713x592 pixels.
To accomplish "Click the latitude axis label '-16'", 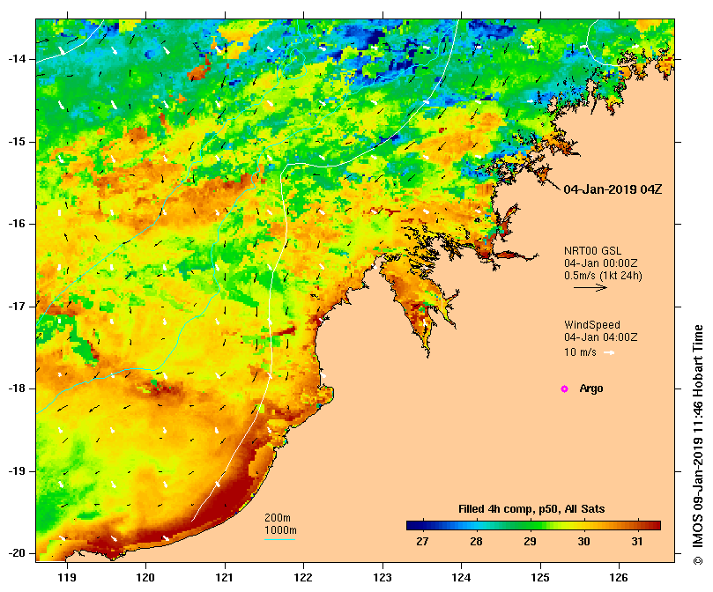I will (17, 224).
